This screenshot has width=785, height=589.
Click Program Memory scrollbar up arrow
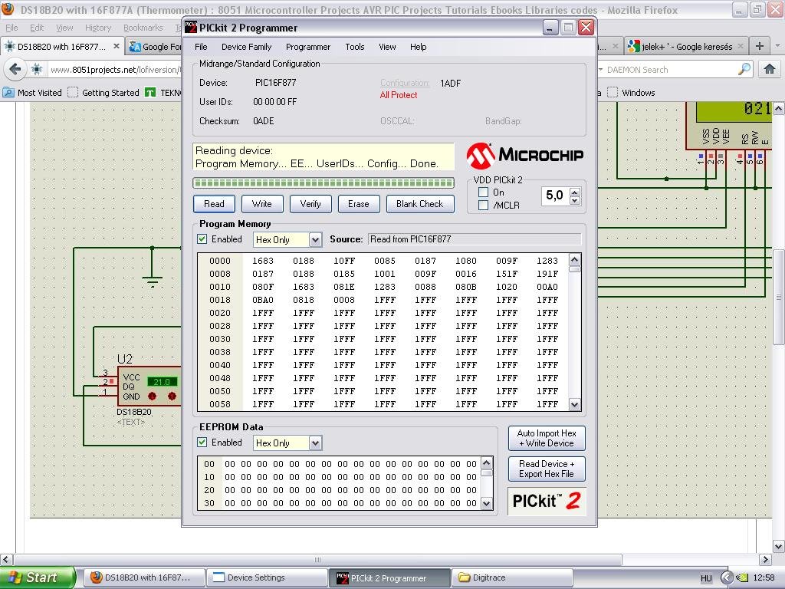[x=575, y=259]
